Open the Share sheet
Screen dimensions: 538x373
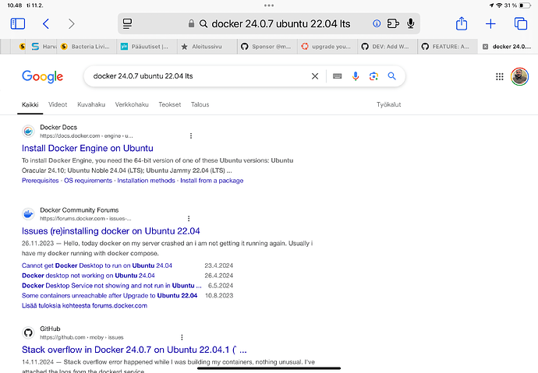(462, 23)
